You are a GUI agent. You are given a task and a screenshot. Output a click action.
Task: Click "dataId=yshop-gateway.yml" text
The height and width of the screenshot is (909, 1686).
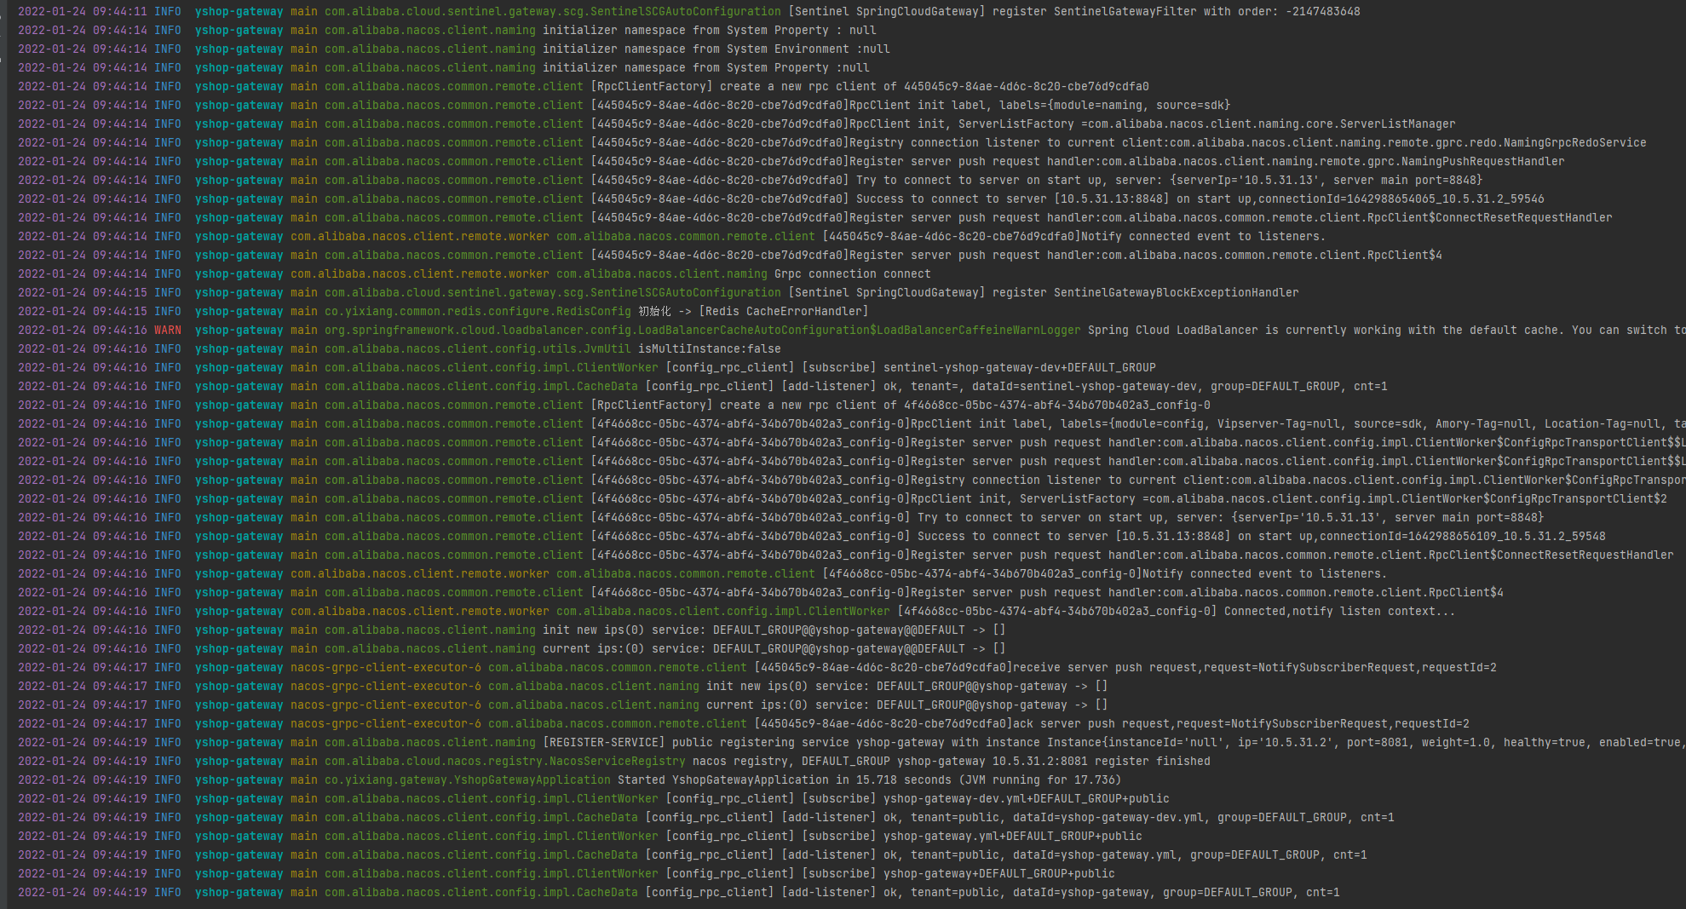[1095, 854]
